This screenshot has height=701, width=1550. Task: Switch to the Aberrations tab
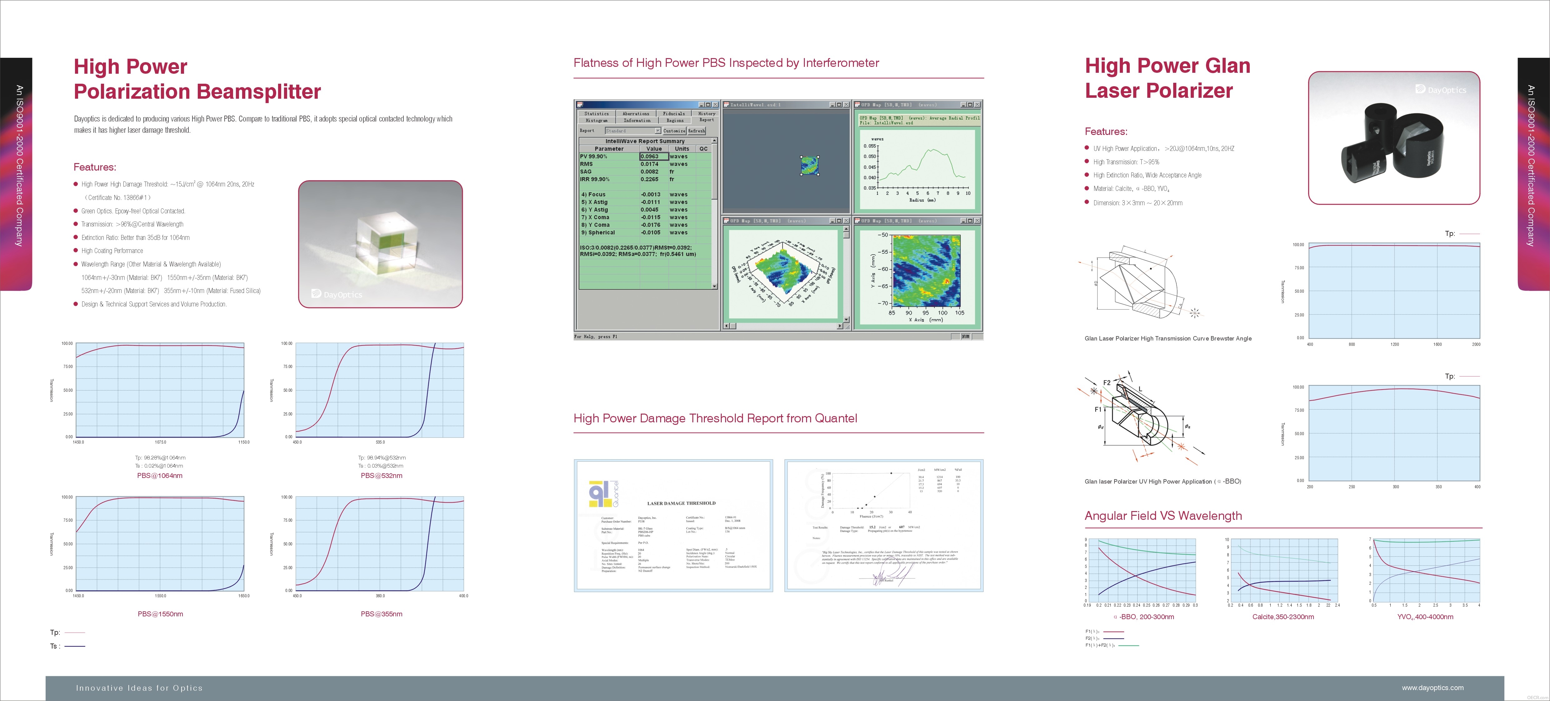point(635,113)
